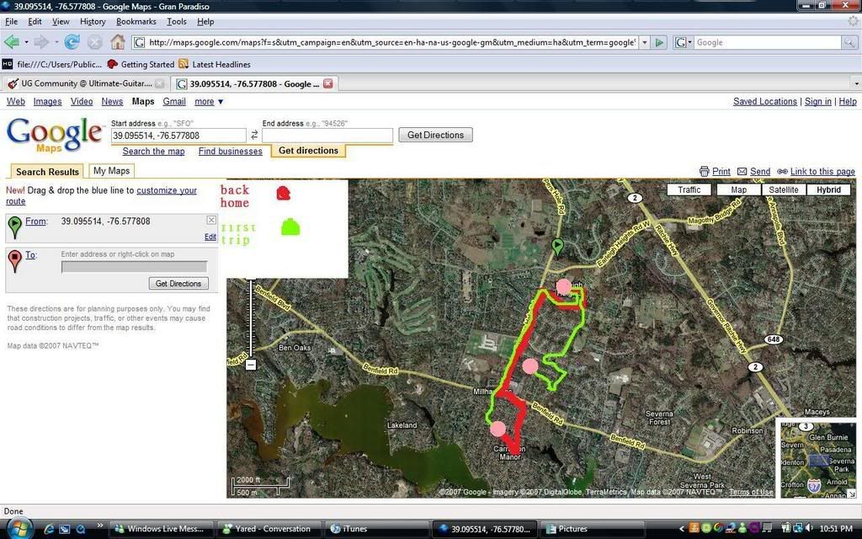862x539 pixels.
Task: Open the Getting Started bookmark
Action: (141, 64)
